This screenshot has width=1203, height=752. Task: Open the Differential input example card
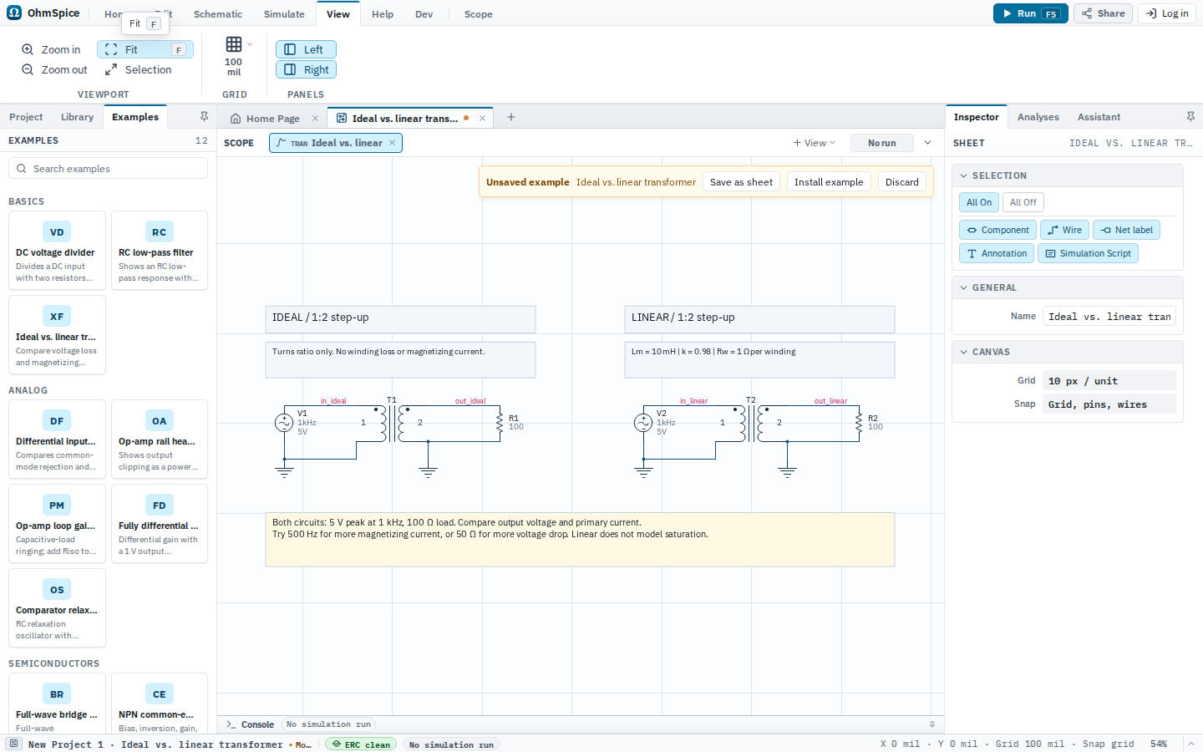57,439
